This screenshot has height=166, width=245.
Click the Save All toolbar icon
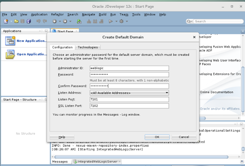[29, 21]
